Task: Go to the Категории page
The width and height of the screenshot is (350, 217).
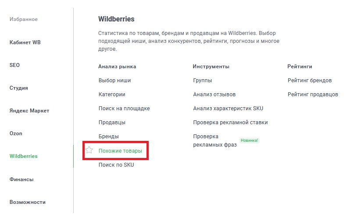Action: tap(112, 94)
